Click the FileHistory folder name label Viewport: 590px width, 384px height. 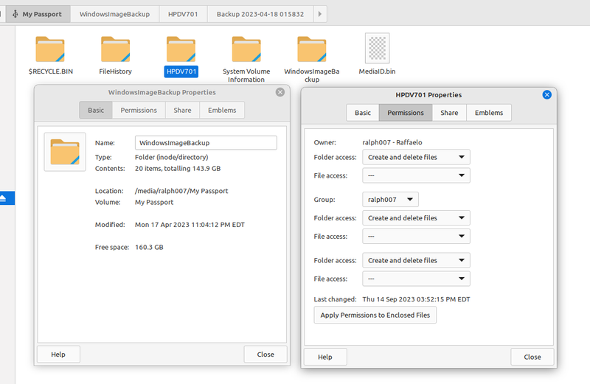pos(116,71)
